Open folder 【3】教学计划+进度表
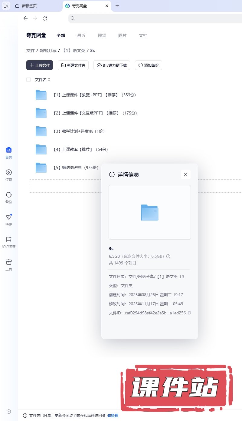 pyautogui.click(x=79, y=131)
